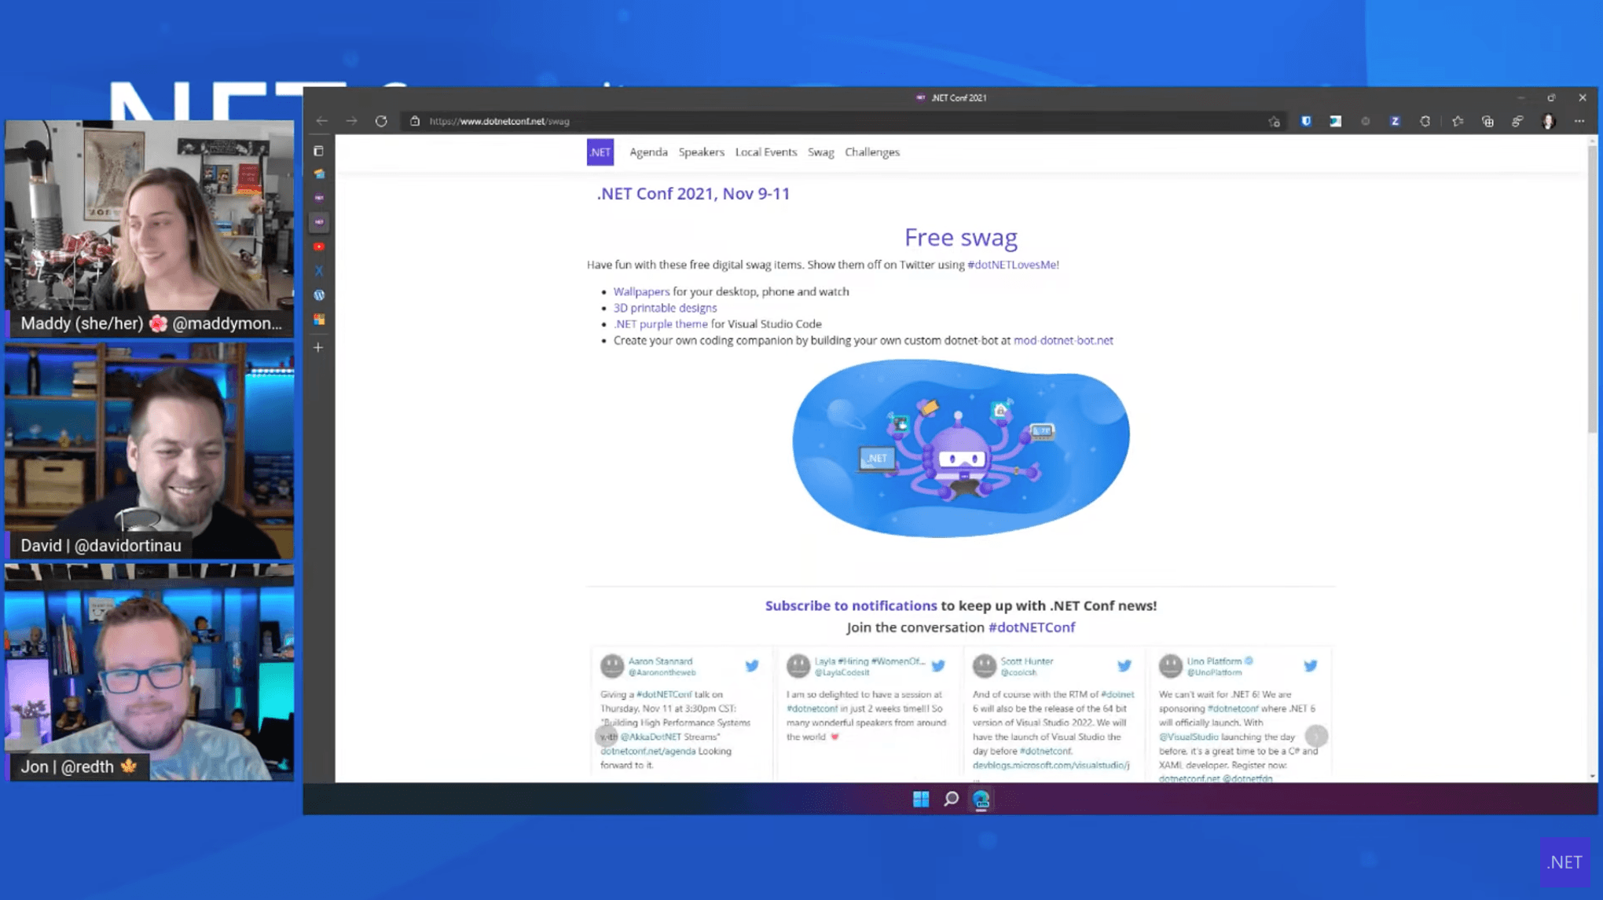Image resolution: width=1603 pixels, height=900 pixels.
Task: Visit the mod-dotnet-bot.net link
Action: coord(1063,340)
